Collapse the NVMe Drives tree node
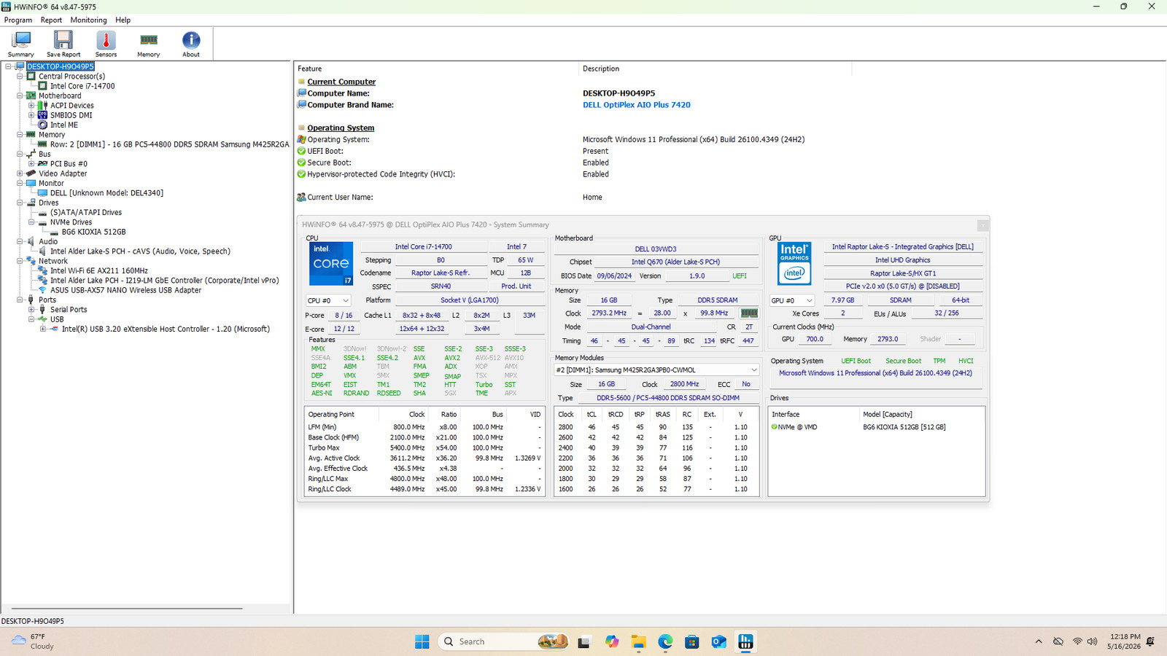Screen dimensions: 1167x656 tap(31, 222)
